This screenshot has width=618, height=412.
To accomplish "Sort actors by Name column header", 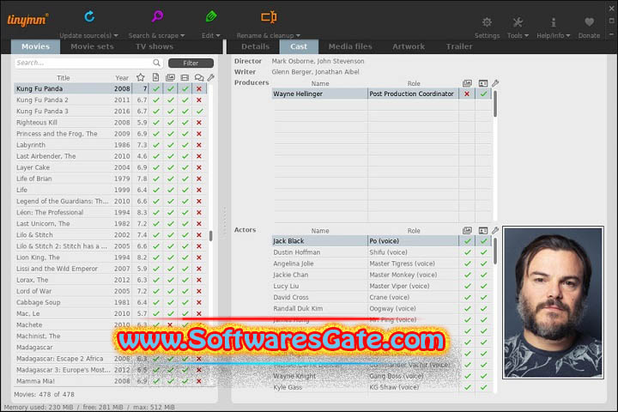I will point(320,231).
